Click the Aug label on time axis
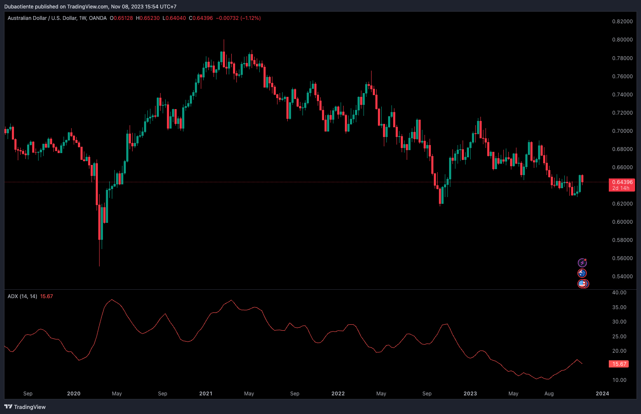The image size is (641, 414). [549, 394]
